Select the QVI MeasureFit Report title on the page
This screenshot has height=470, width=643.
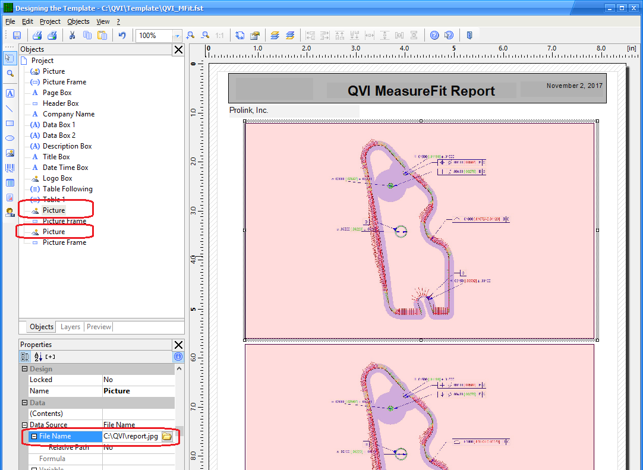click(x=421, y=91)
